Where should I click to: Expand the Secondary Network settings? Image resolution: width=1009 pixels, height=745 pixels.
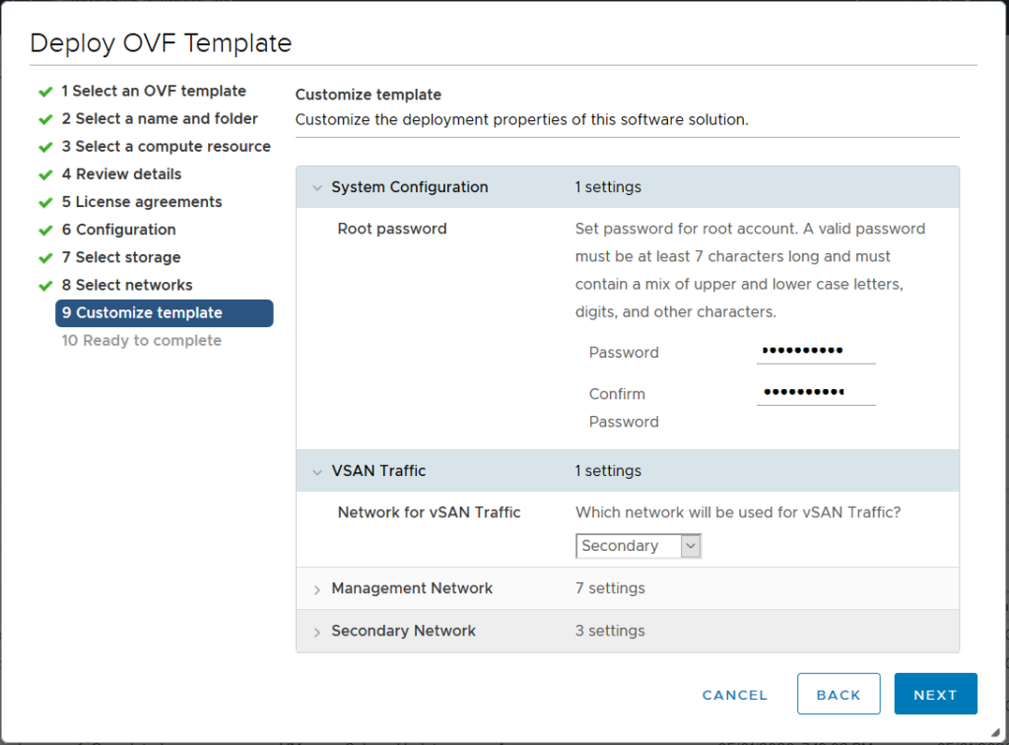click(x=316, y=631)
